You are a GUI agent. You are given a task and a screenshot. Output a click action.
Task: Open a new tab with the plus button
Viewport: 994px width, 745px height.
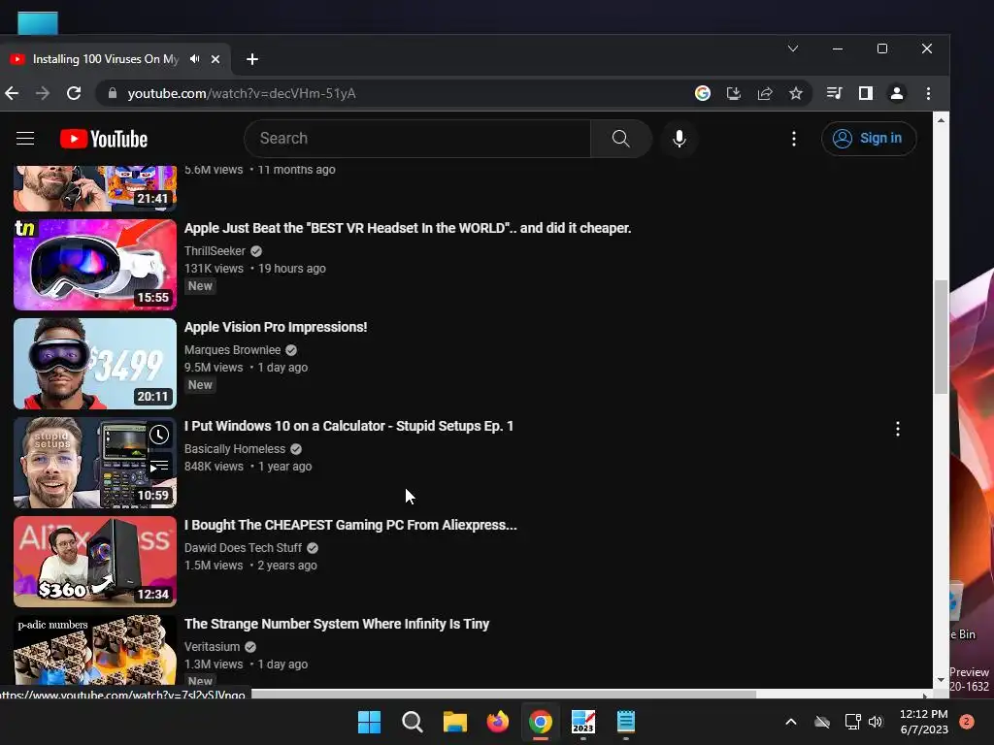point(252,59)
